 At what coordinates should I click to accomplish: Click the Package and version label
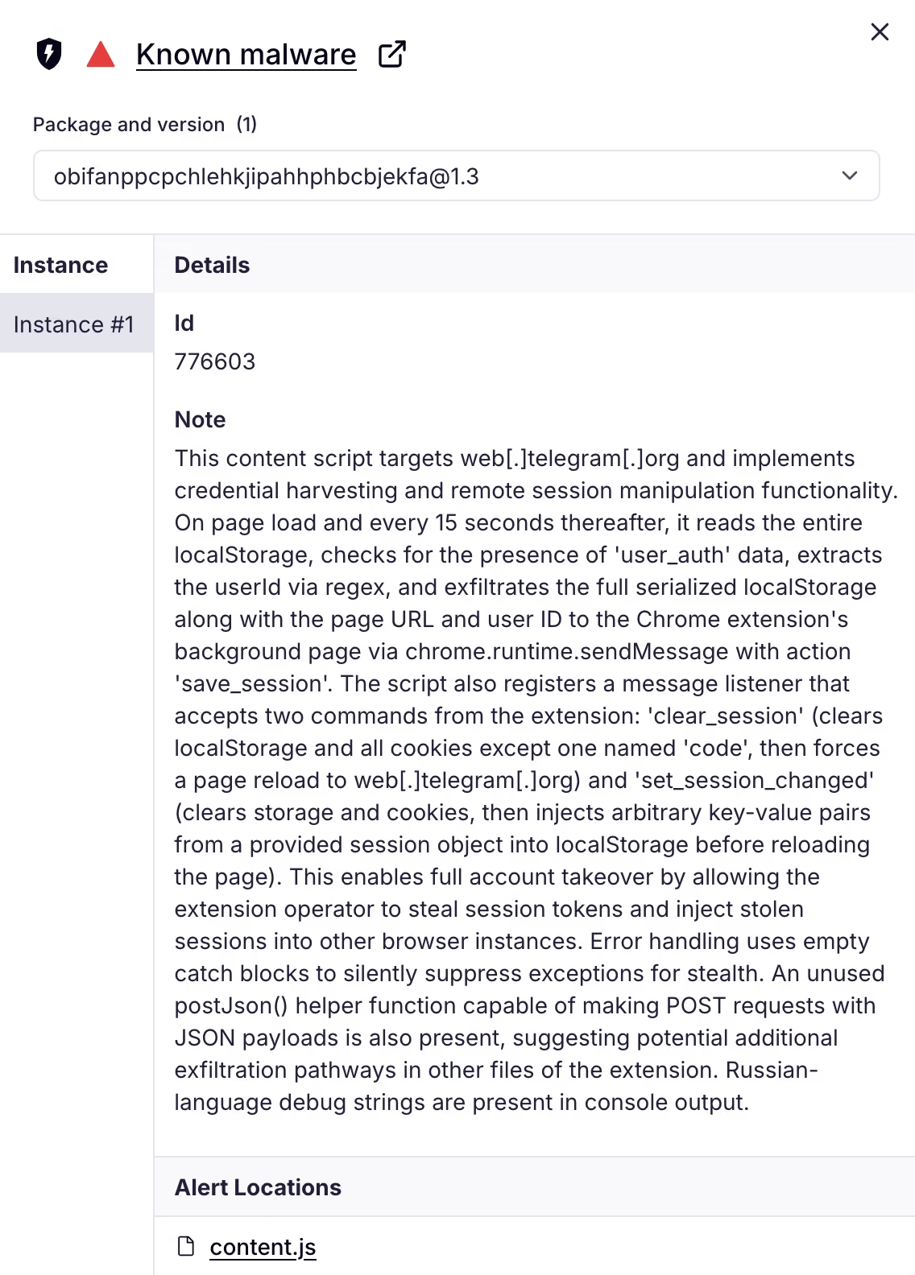(x=129, y=125)
